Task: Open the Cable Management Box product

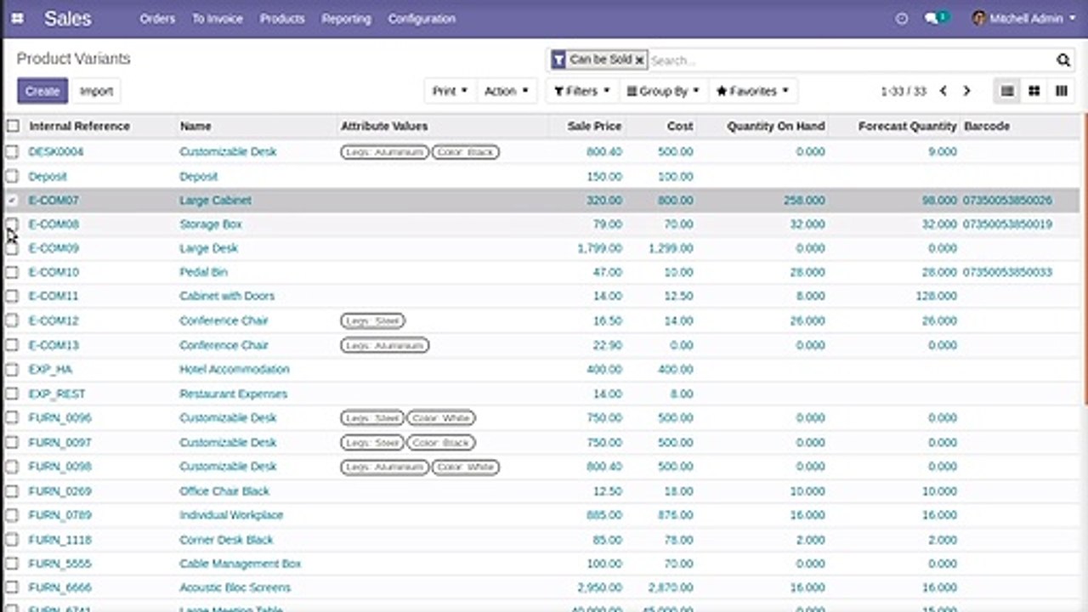Action: click(241, 564)
